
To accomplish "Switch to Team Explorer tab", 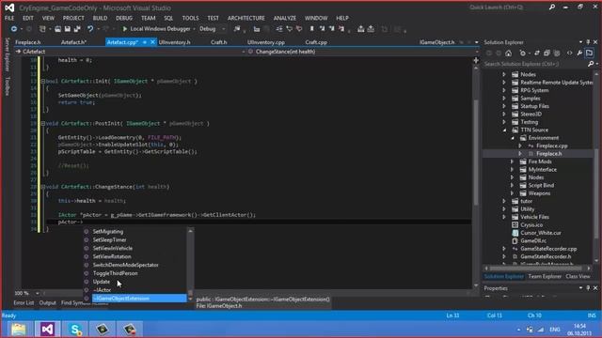I will (545, 276).
